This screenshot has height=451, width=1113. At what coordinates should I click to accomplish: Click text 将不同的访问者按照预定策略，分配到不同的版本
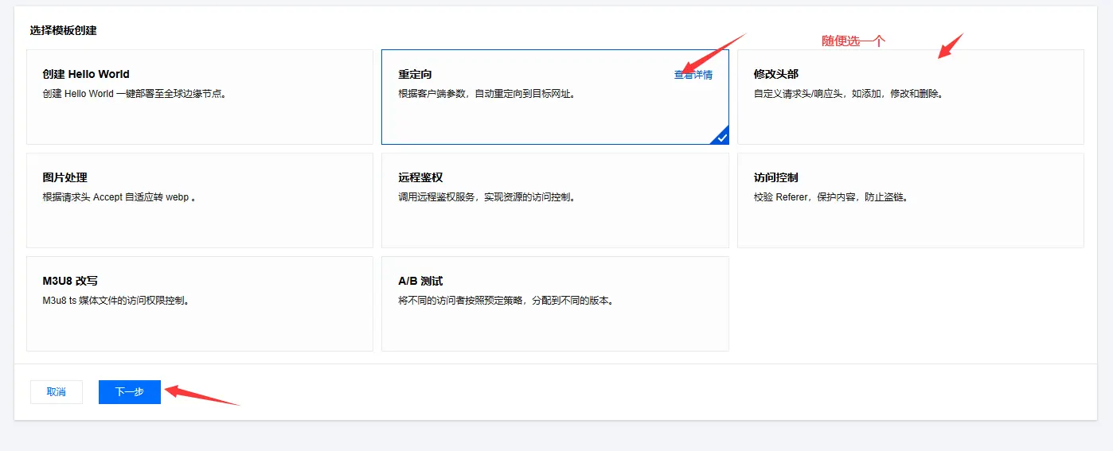506,300
